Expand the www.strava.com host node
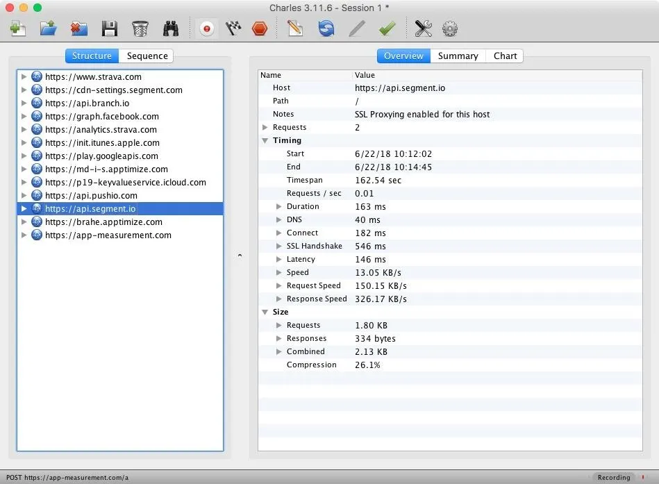This screenshot has height=484, width=659. click(24, 76)
